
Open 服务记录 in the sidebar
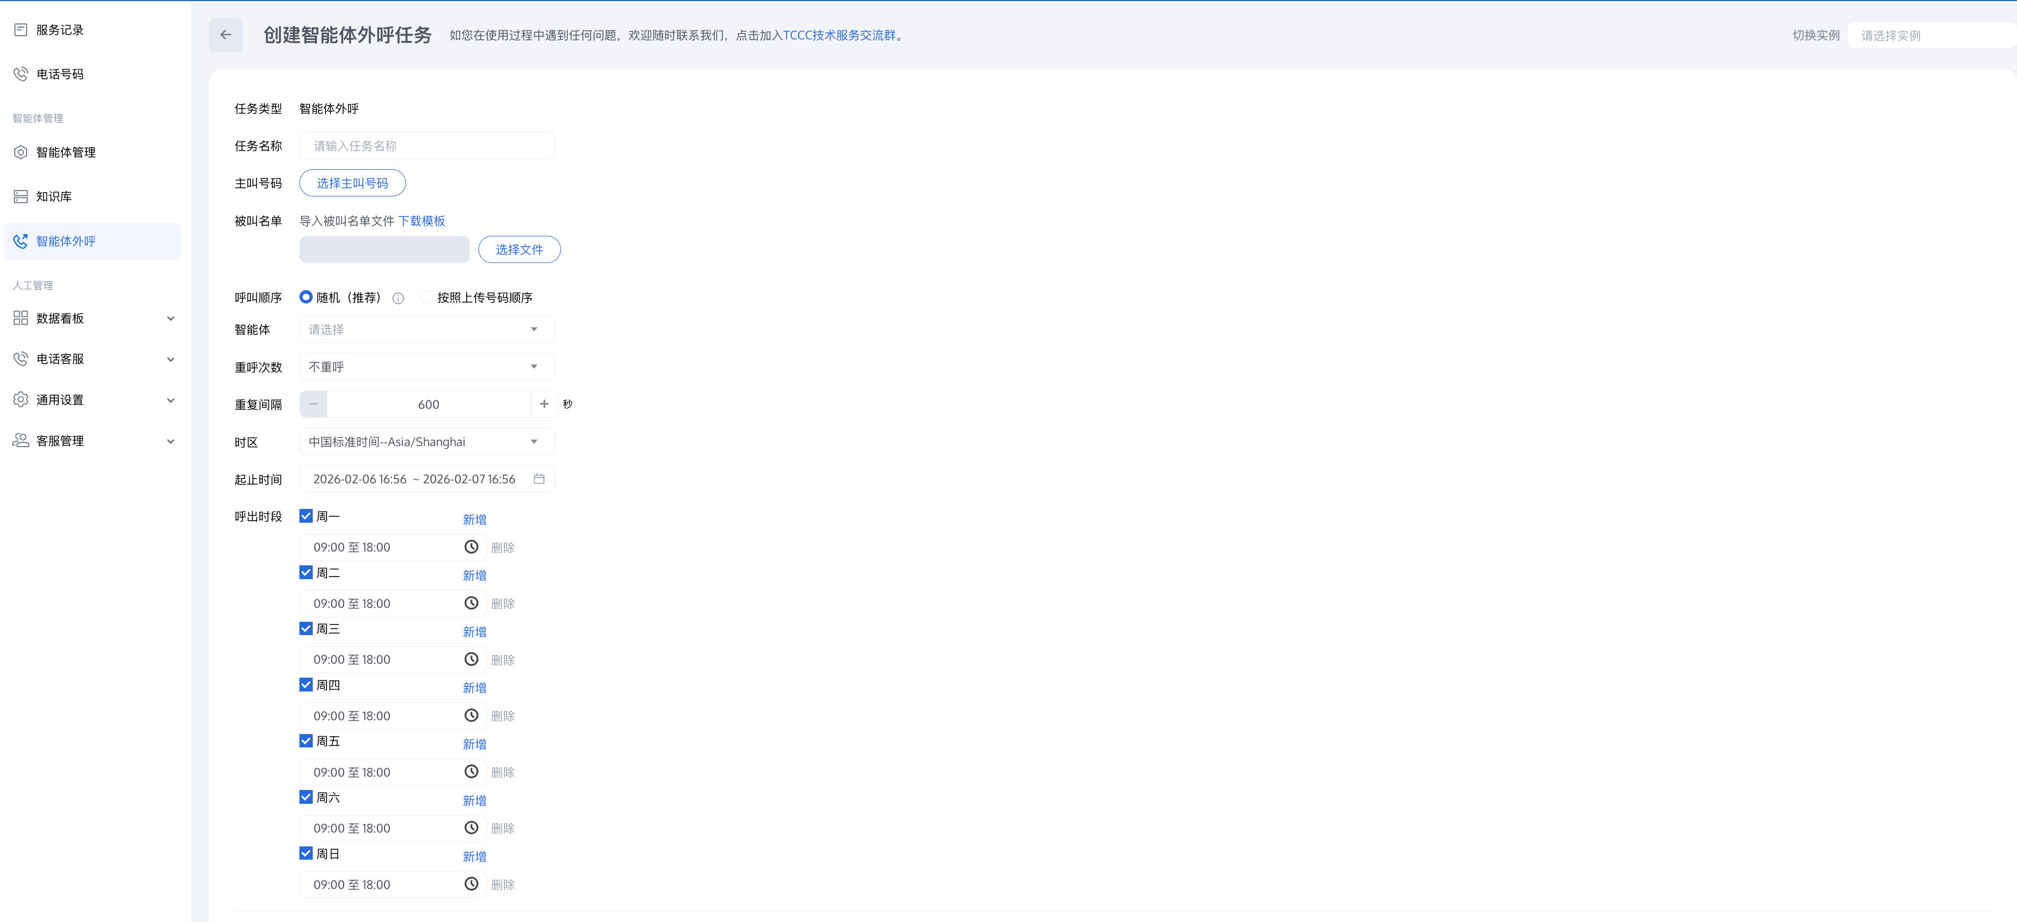click(x=60, y=30)
